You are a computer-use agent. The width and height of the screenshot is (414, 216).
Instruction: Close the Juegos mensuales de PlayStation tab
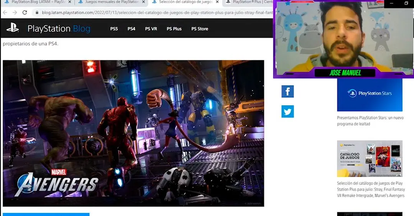click(x=143, y=2)
